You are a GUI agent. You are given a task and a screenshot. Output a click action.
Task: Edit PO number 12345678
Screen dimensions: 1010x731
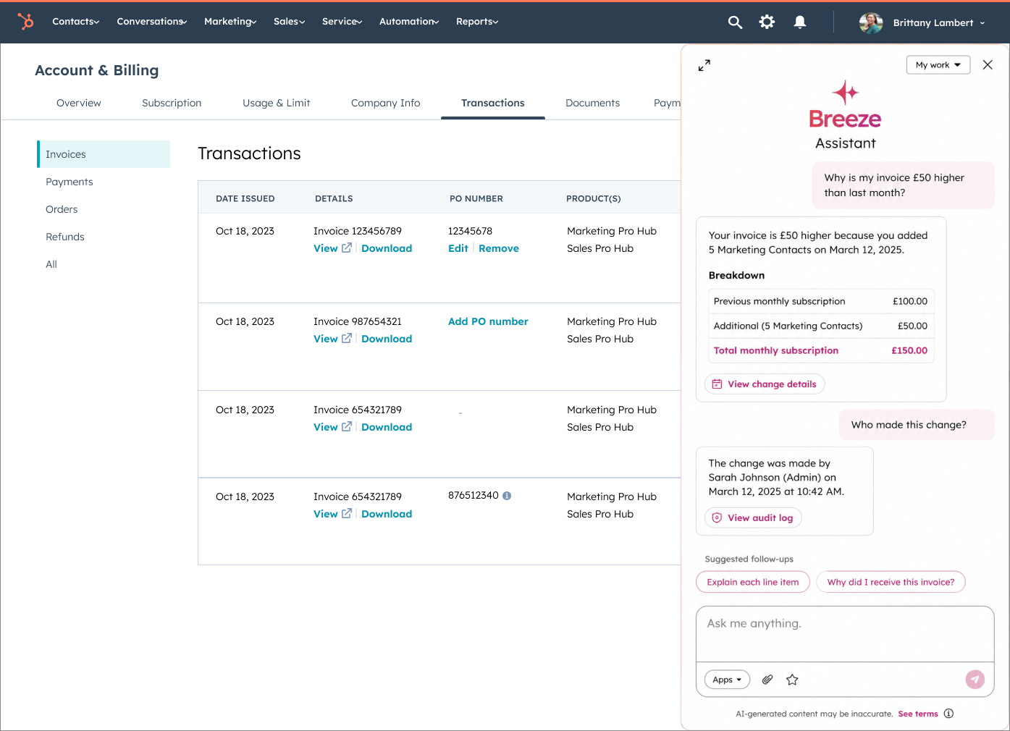pos(458,248)
